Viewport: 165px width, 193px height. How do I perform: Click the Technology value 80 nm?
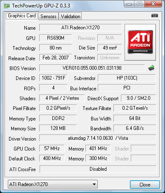point(56,48)
